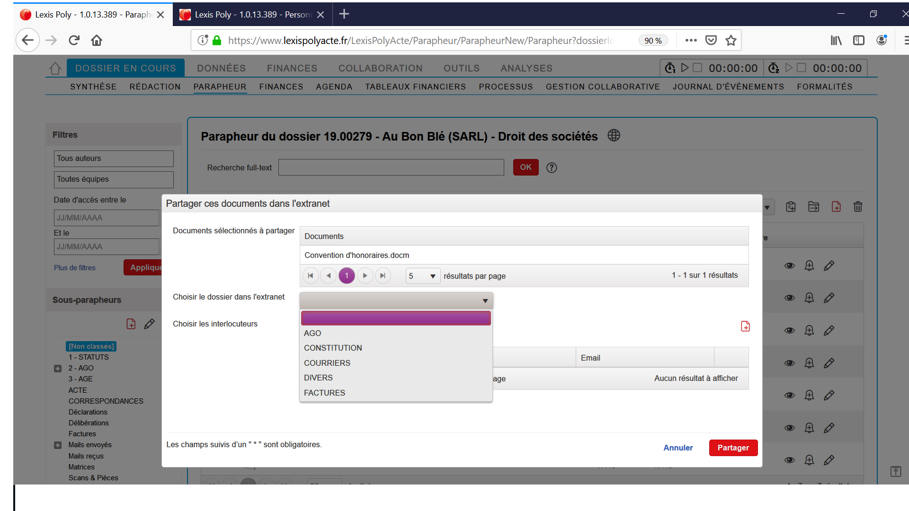Click Annuler to cancel sharing
The width and height of the screenshot is (909, 511).
click(678, 448)
